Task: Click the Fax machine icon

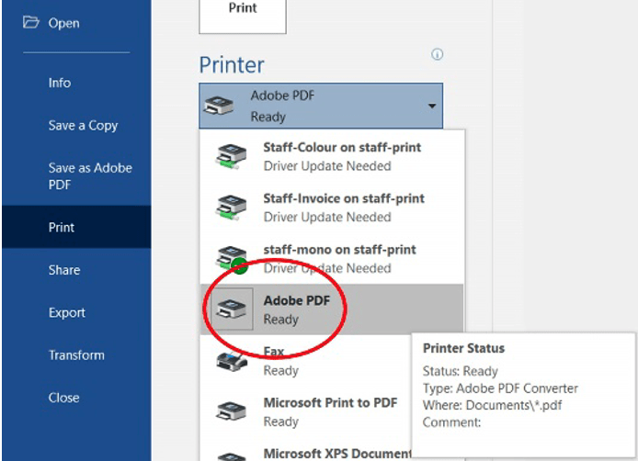Action: coord(231,361)
